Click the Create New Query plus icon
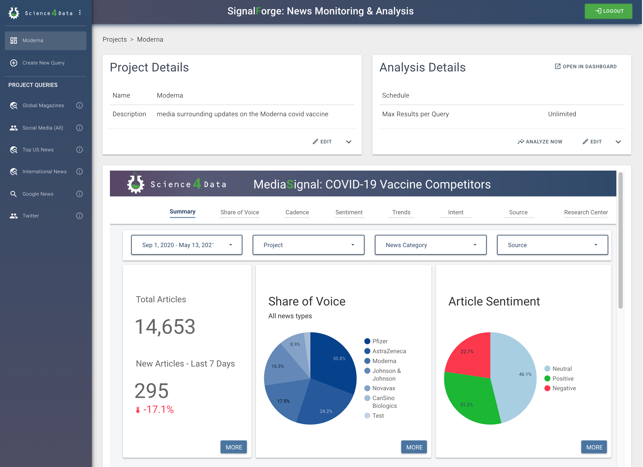Screen dimensions: 643x467 [14, 63]
